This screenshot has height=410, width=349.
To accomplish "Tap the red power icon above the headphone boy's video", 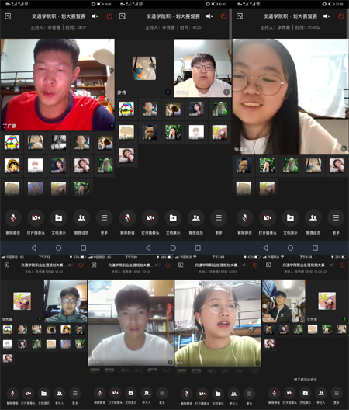I will (81, 265).
